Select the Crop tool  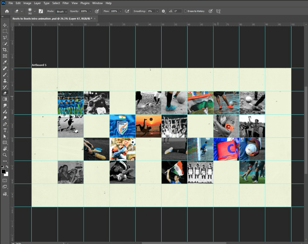[x=5, y=50]
